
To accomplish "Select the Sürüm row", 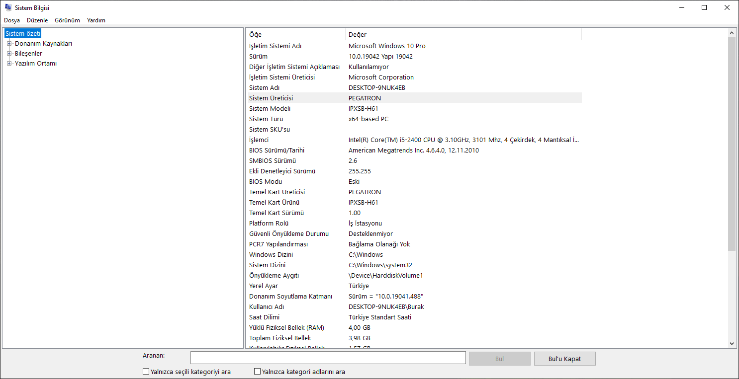I will pos(415,56).
